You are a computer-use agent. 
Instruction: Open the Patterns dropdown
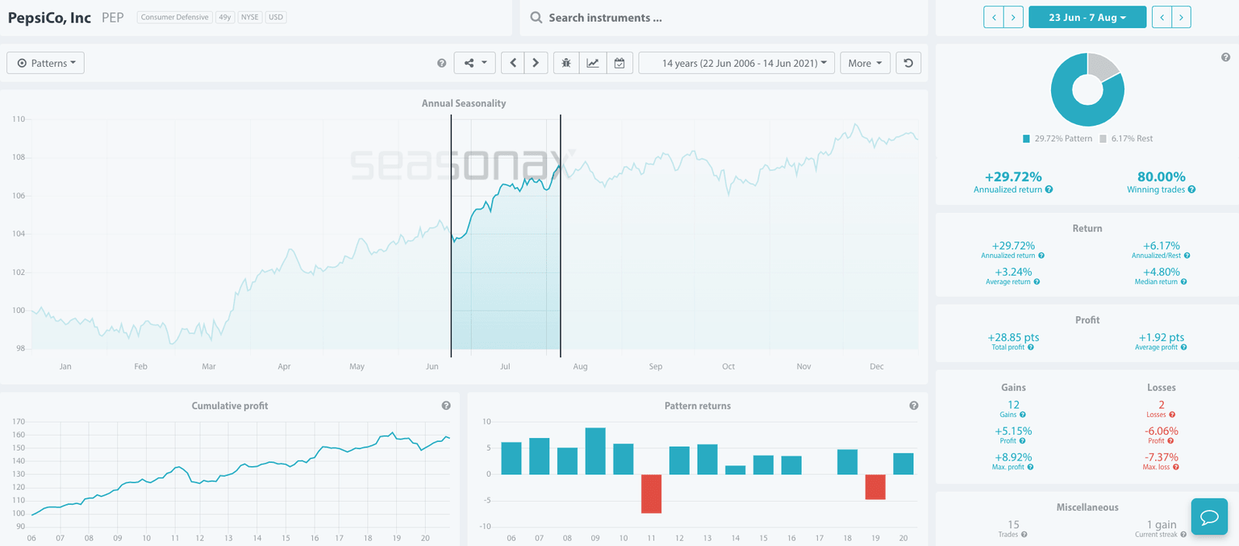[45, 63]
